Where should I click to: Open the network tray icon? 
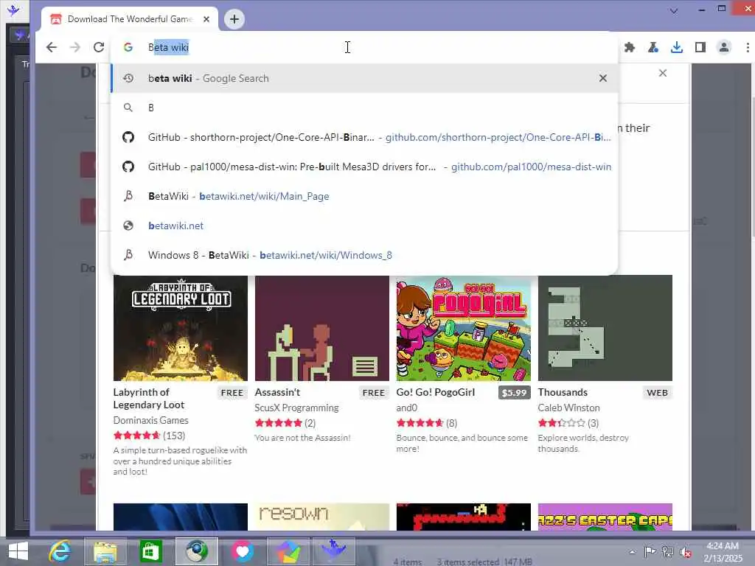[x=667, y=551]
